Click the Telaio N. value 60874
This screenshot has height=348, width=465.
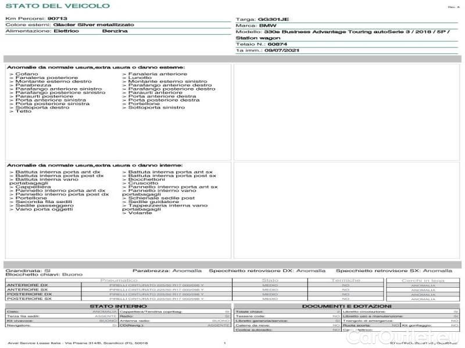(x=277, y=45)
